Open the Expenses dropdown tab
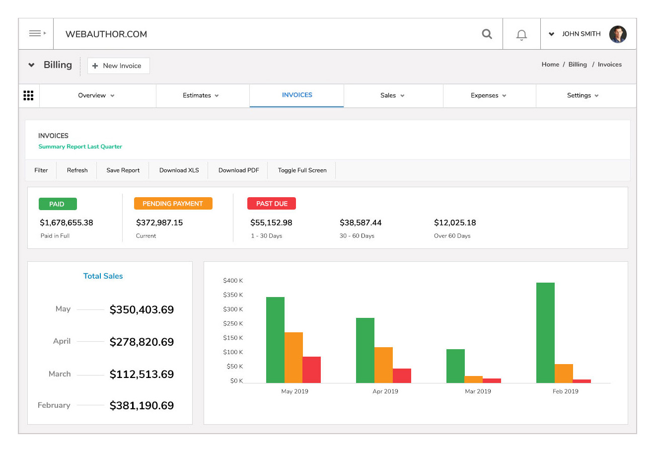The width and height of the screenshot is (655, 452). (489, 95)
